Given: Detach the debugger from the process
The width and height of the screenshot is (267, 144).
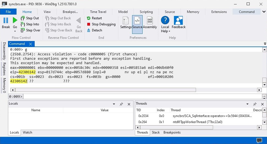Looking at the screenshot, I should point(94,30).
